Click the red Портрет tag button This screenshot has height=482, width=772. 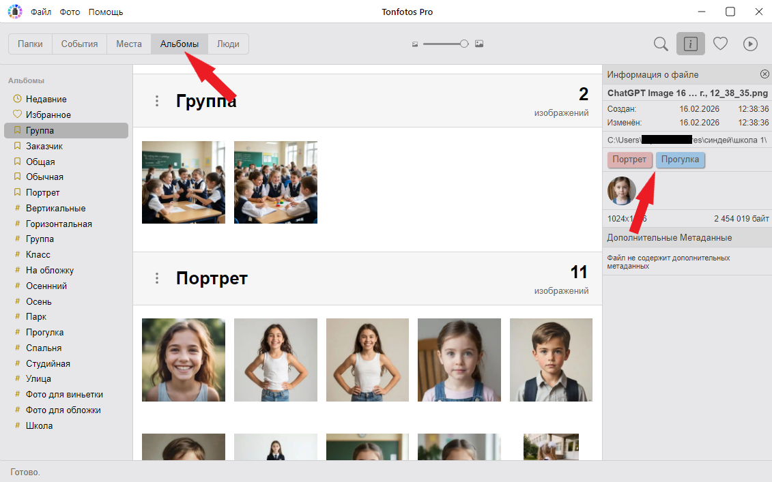629,160
